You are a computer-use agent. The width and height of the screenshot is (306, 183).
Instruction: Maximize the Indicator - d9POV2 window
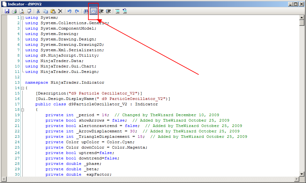pyautogui.click(x=296, y=4)
